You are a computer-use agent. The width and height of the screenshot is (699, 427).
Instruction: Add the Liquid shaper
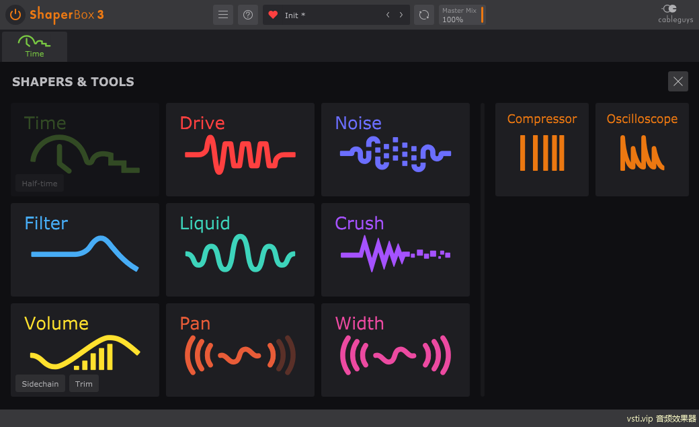point(241,250)
